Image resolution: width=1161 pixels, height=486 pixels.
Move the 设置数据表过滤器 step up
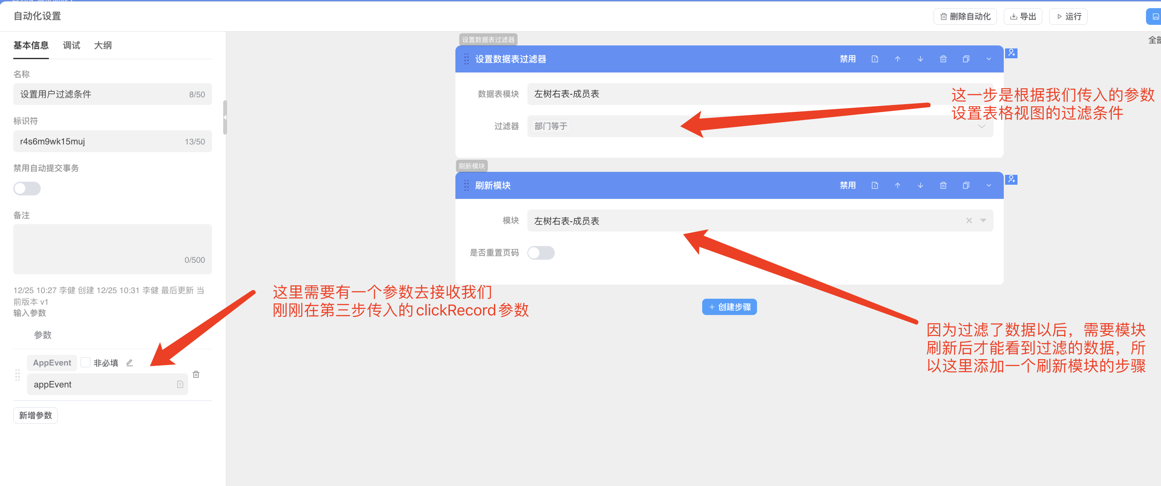[x=898, y=59]
